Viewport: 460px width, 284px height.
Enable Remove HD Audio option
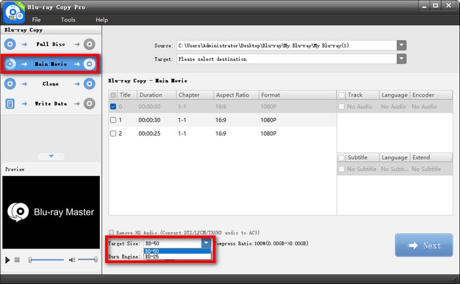click(112, 232)
